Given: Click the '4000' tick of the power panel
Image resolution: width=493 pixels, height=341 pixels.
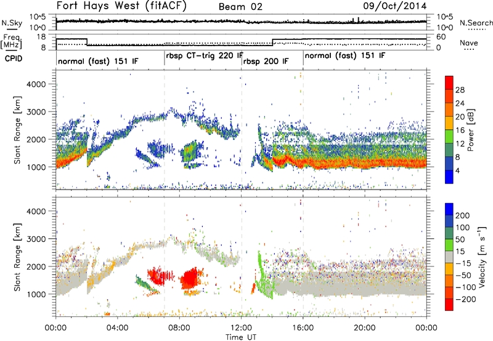Looking at the screenshot, I should pos(36,84).
